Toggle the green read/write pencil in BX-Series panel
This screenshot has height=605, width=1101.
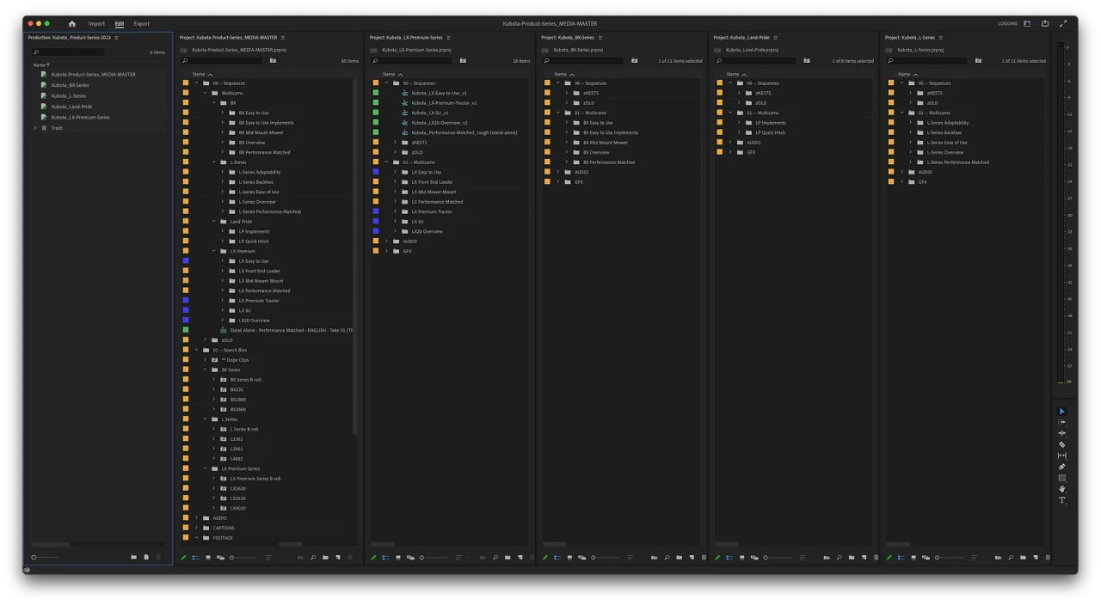545,558
